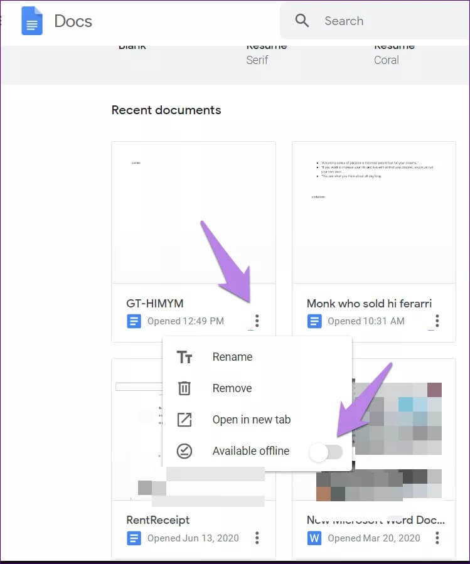Select the Available offline menu entry label
470x564 pixels.
(251, 450)
